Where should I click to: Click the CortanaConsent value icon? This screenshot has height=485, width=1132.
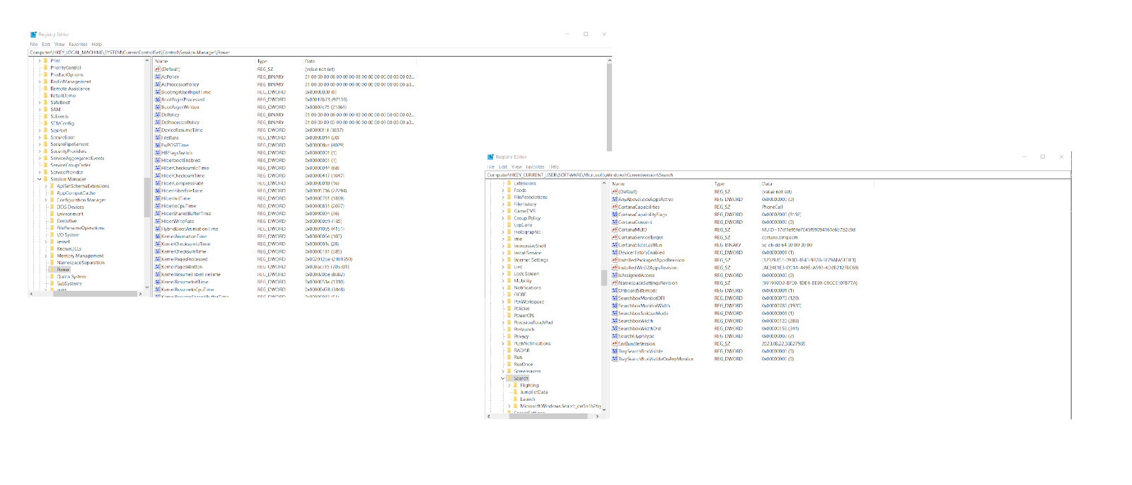(615, 222)
